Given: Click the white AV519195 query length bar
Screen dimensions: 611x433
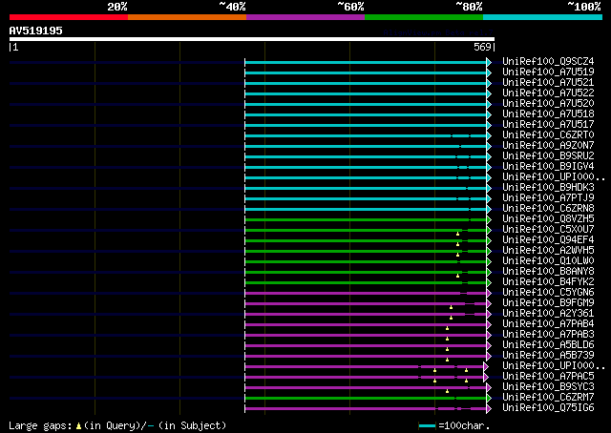Looking at the screenshot, I should pyautogui.click(x=252, y=39).
